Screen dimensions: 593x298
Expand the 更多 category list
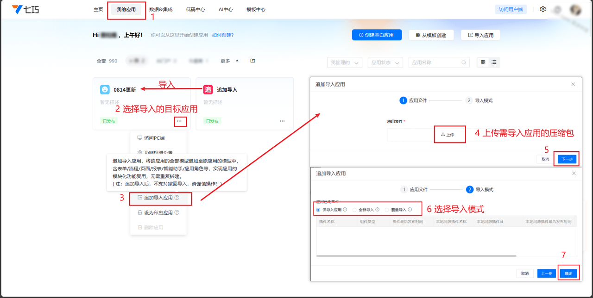tap(229, 61)
